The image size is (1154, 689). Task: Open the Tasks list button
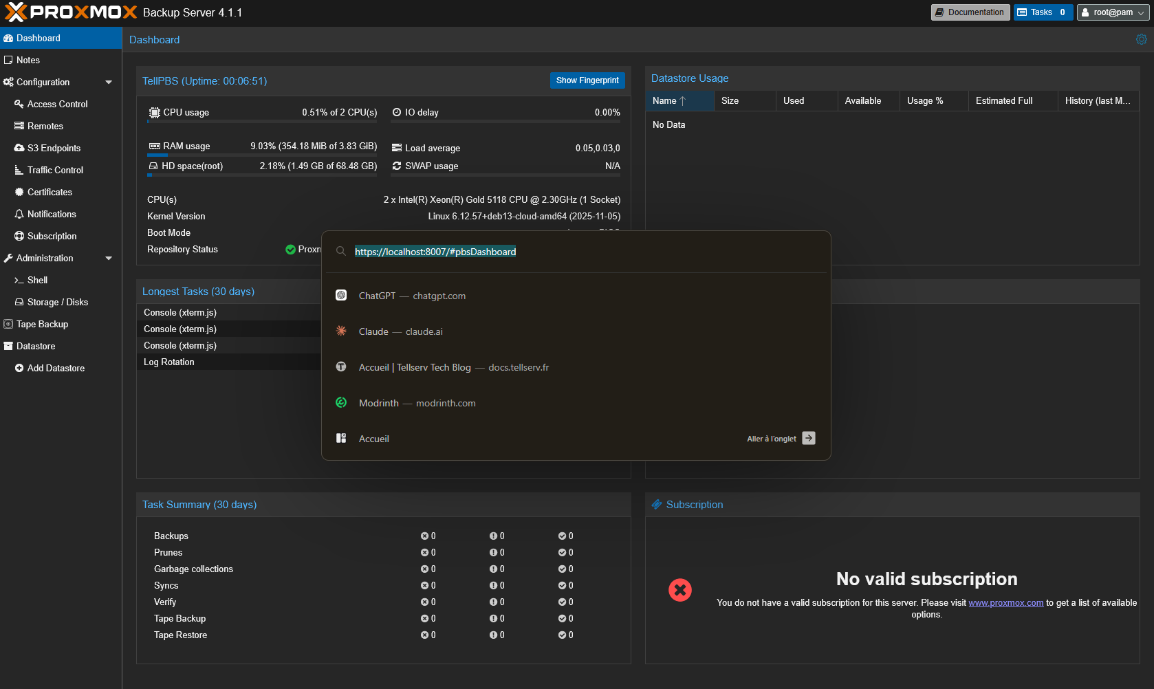pyautogui.click(x=1042, y=12)
